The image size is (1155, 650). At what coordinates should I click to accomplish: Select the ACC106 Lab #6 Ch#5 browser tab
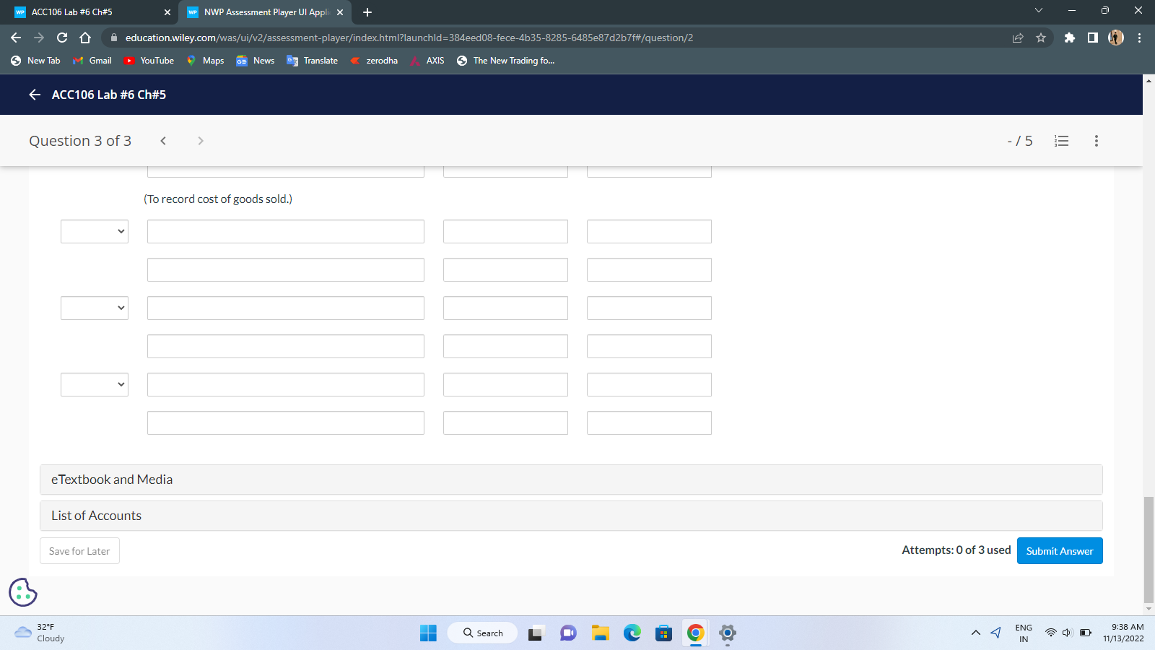pyautogui.click(x=87, y=12)
